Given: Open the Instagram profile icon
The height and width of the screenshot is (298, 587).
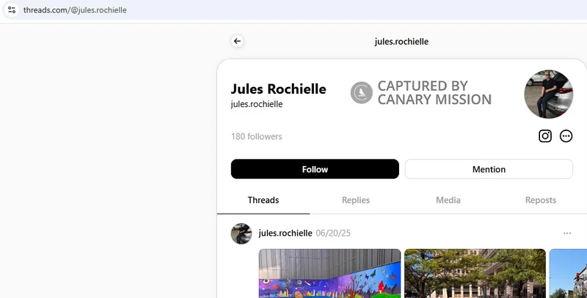Looking at the screenshot, I should click(x=545, y=136).
